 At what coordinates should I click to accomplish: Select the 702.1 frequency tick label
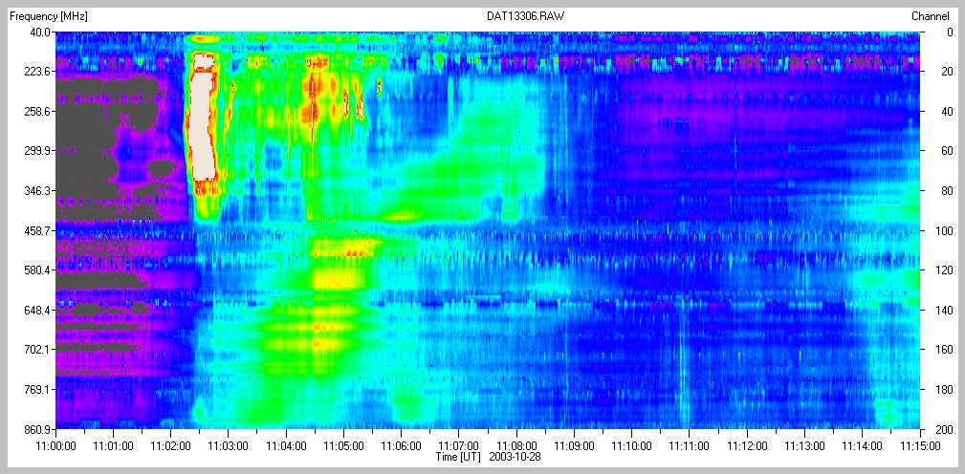coord(37,349)
